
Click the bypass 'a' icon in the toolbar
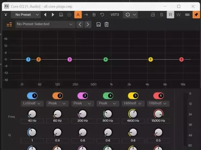tap(153, 15)
